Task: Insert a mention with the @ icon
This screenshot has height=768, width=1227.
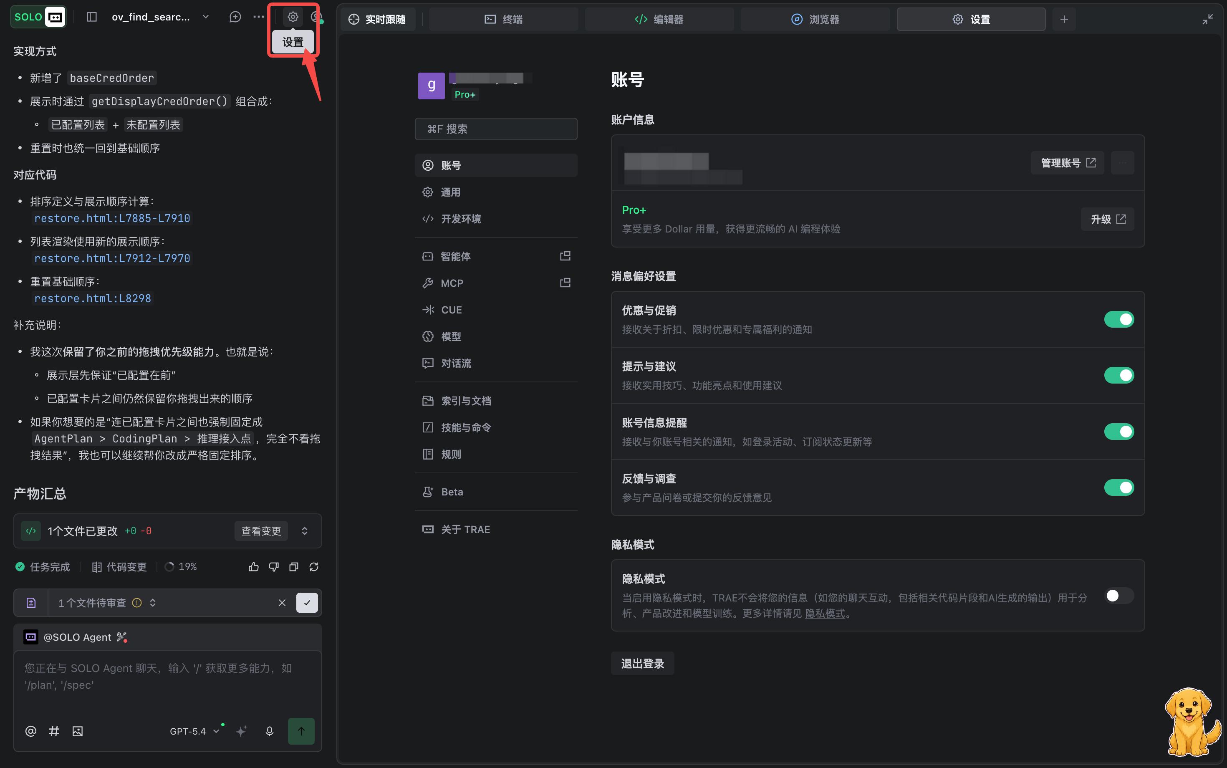Action: tap(31, 731)
